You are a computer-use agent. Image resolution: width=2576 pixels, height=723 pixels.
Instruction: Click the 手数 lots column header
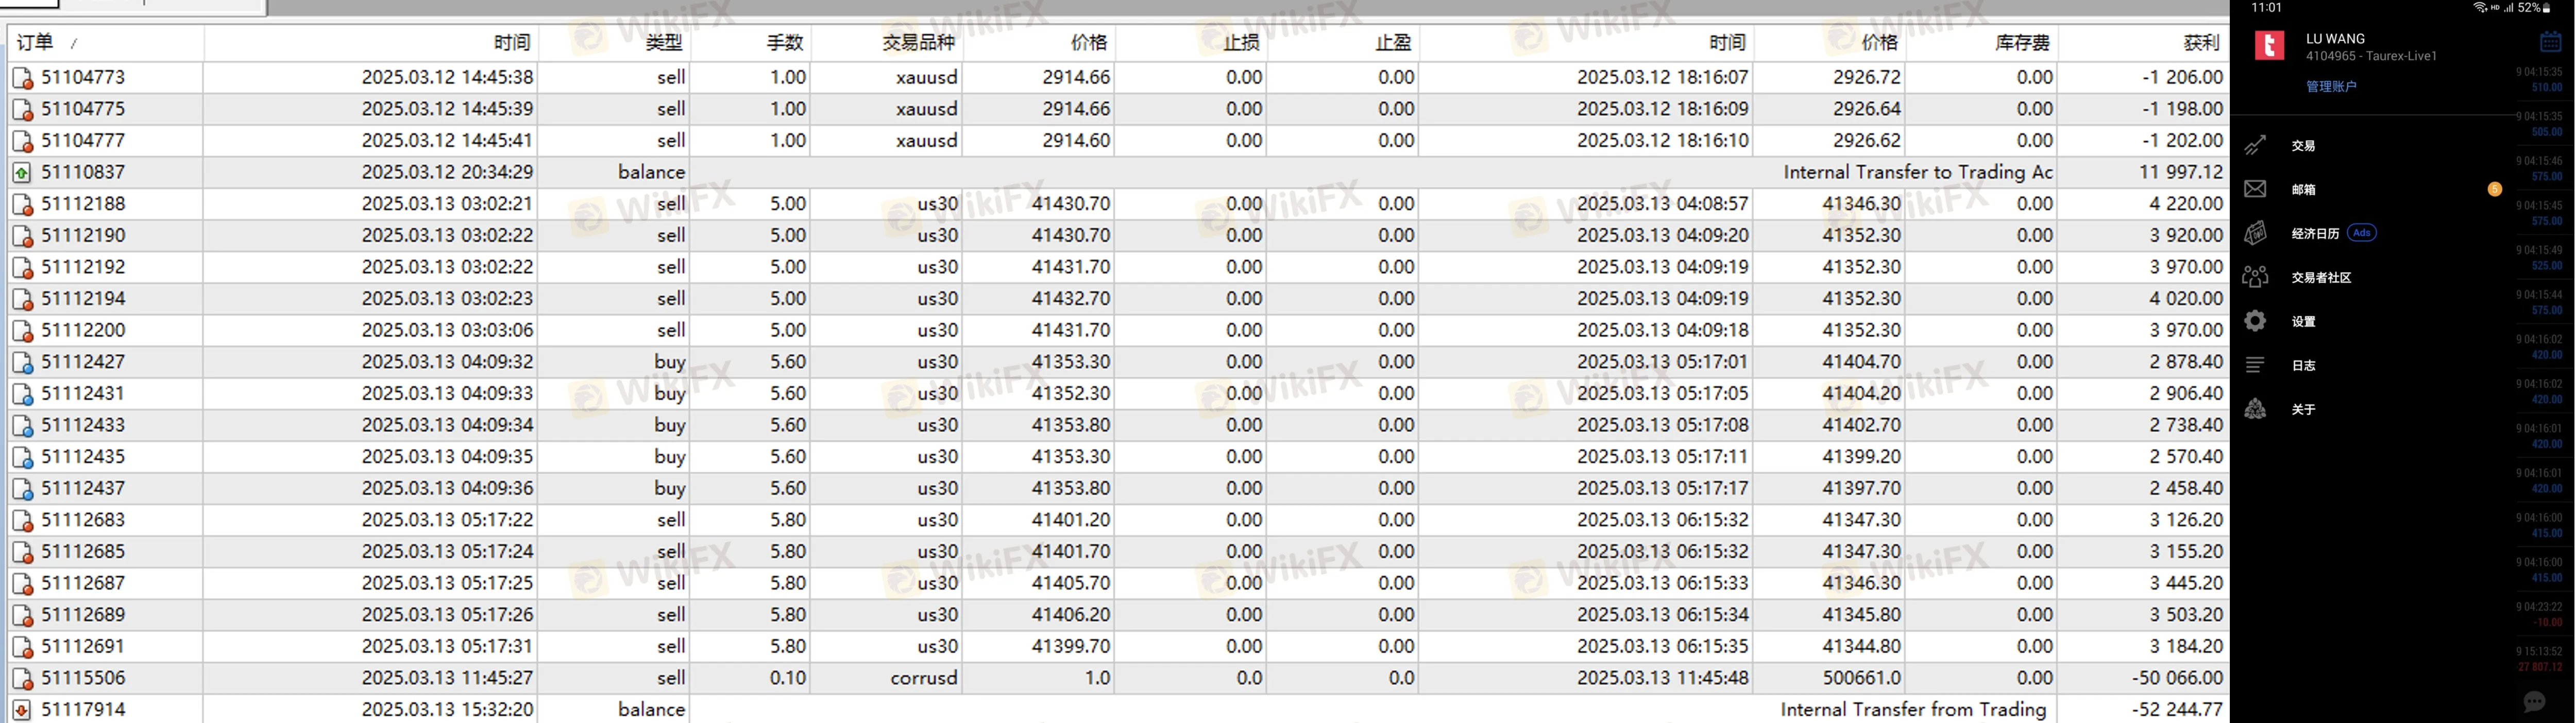point(785,42)
